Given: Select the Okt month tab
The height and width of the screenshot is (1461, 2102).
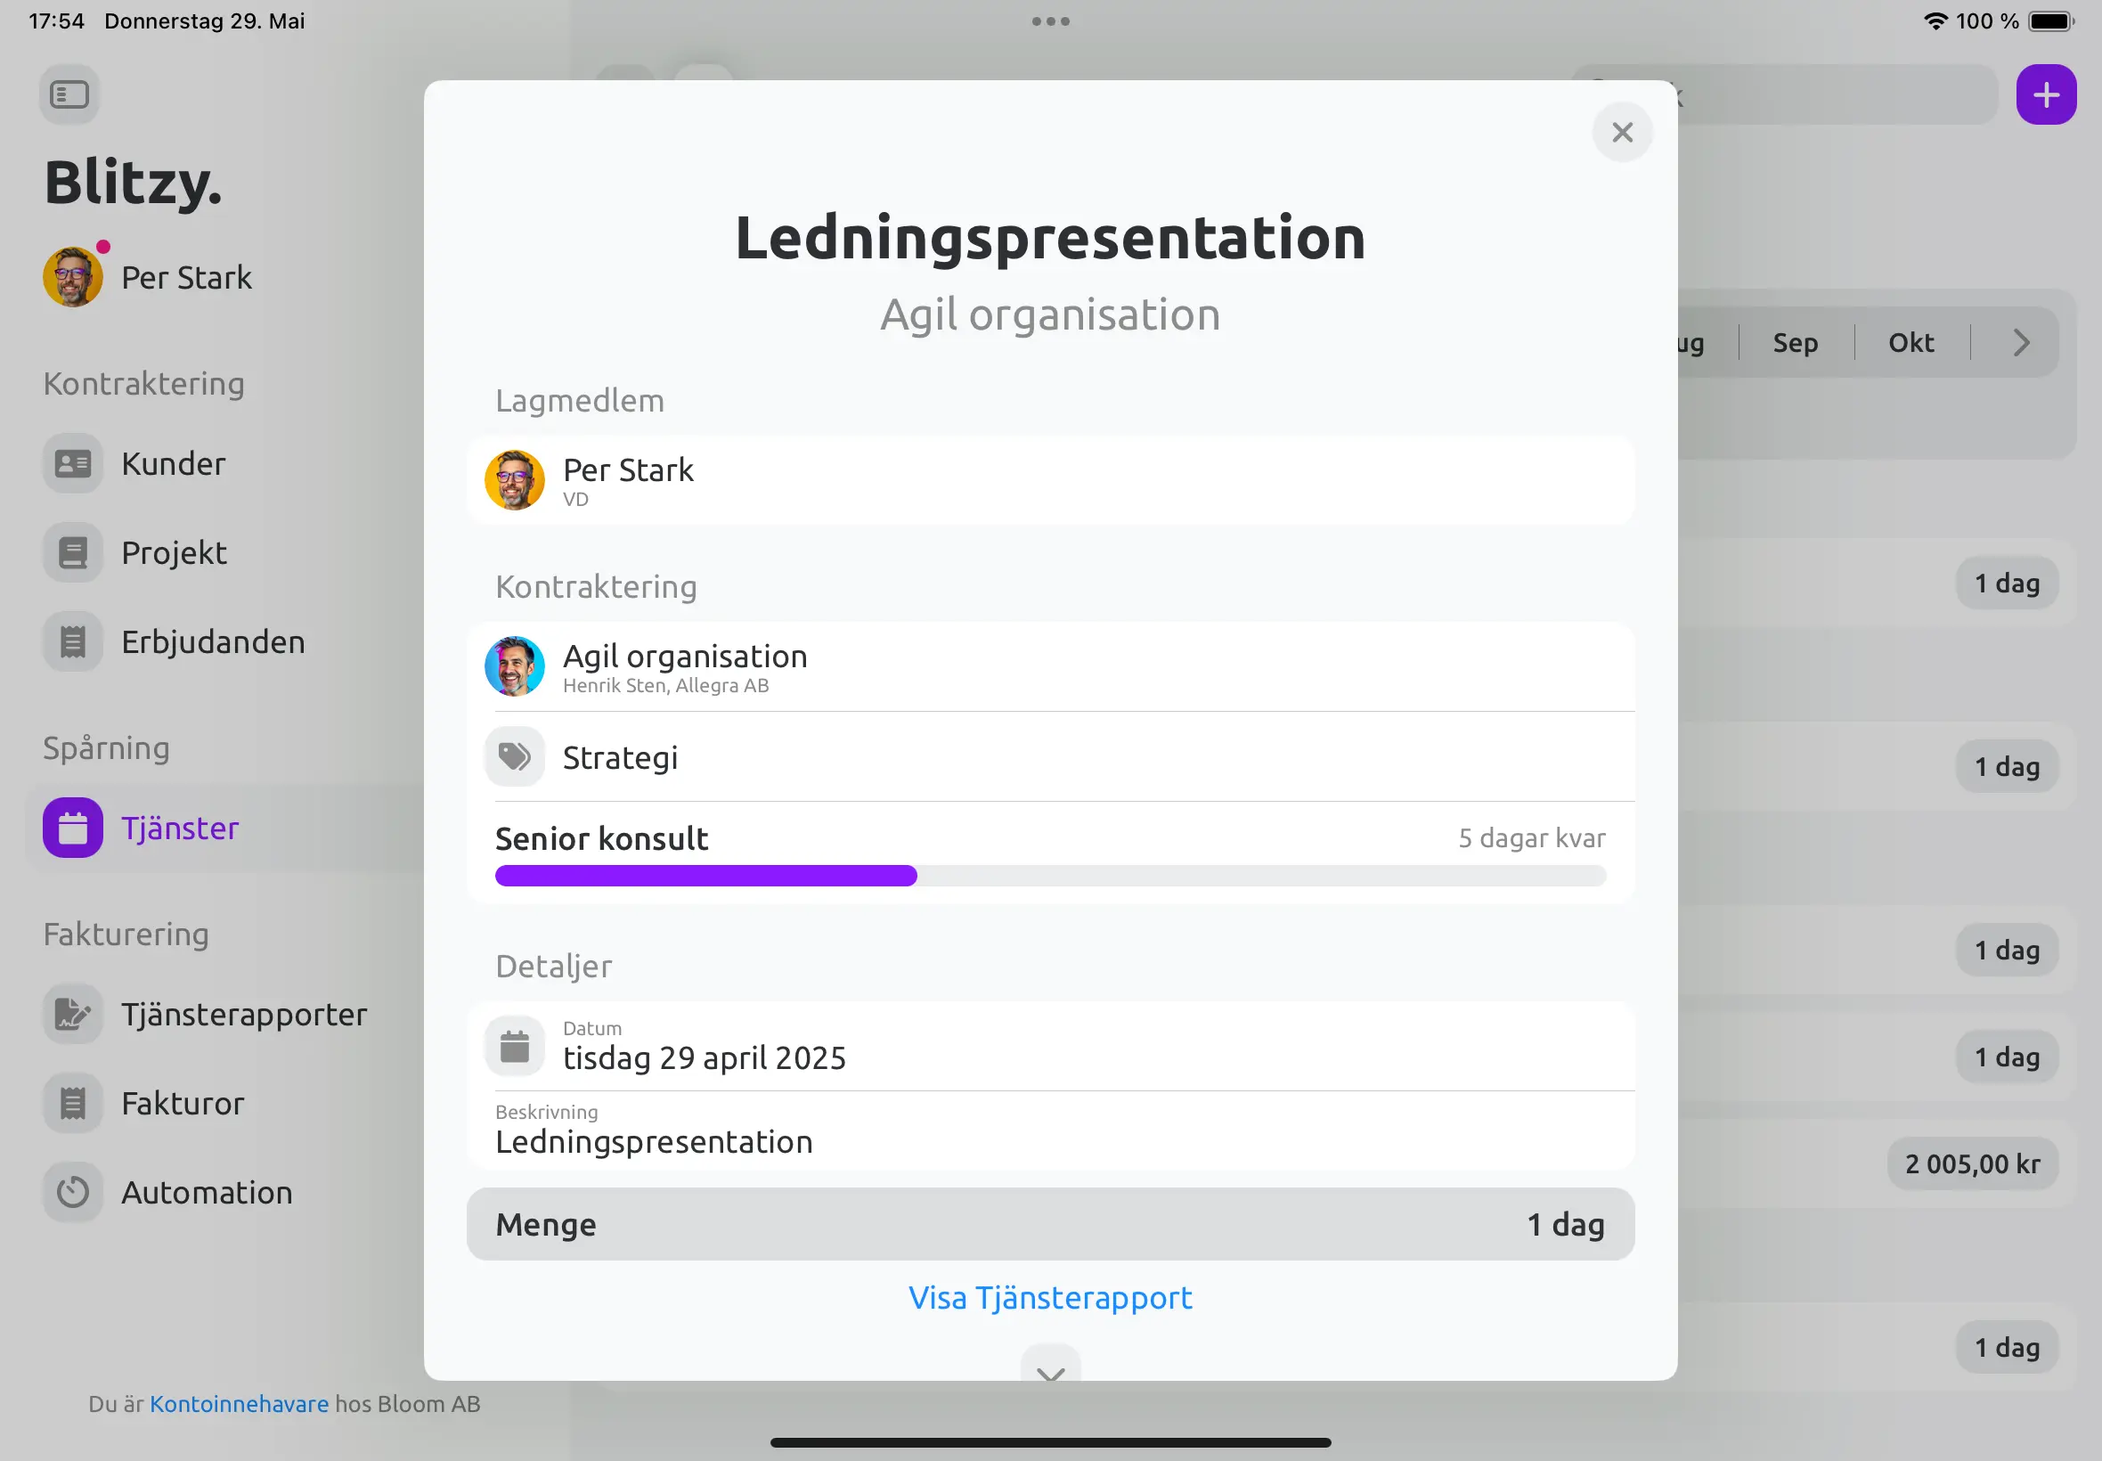Looking at the screenshot, I should (1910, 342).
